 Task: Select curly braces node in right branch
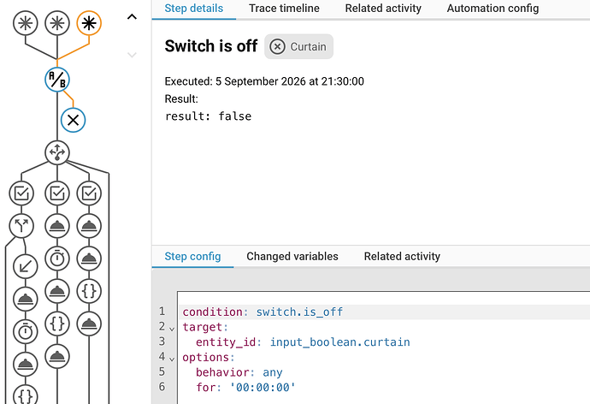pyautogui.click(x=89, y=291)
